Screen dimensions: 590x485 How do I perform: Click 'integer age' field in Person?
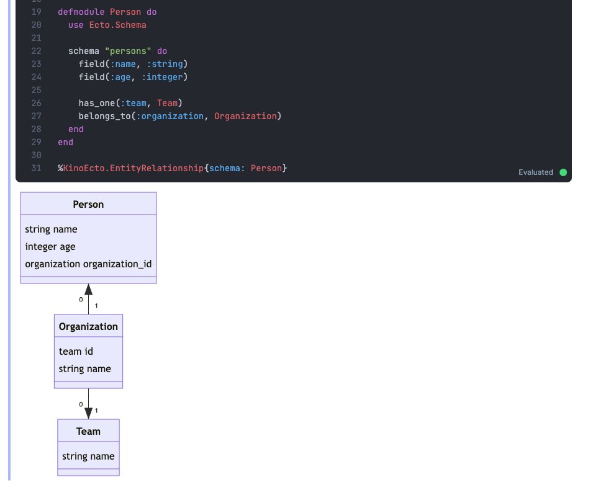coord(50,247)
